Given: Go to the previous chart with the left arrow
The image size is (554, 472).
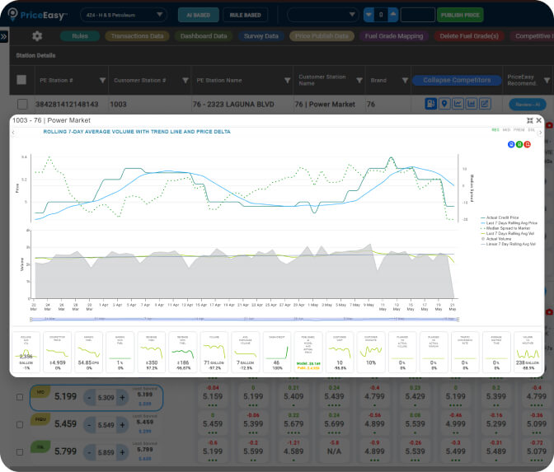Looking at the screenshot, I should (13, 133).
